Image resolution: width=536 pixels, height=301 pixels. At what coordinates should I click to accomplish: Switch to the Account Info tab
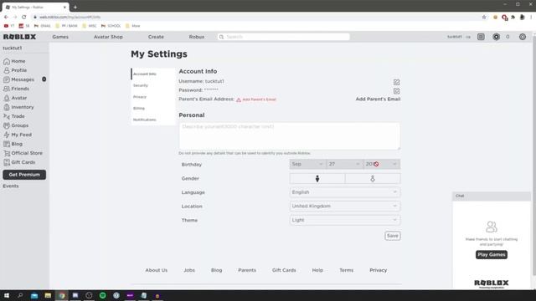point(152,74)
